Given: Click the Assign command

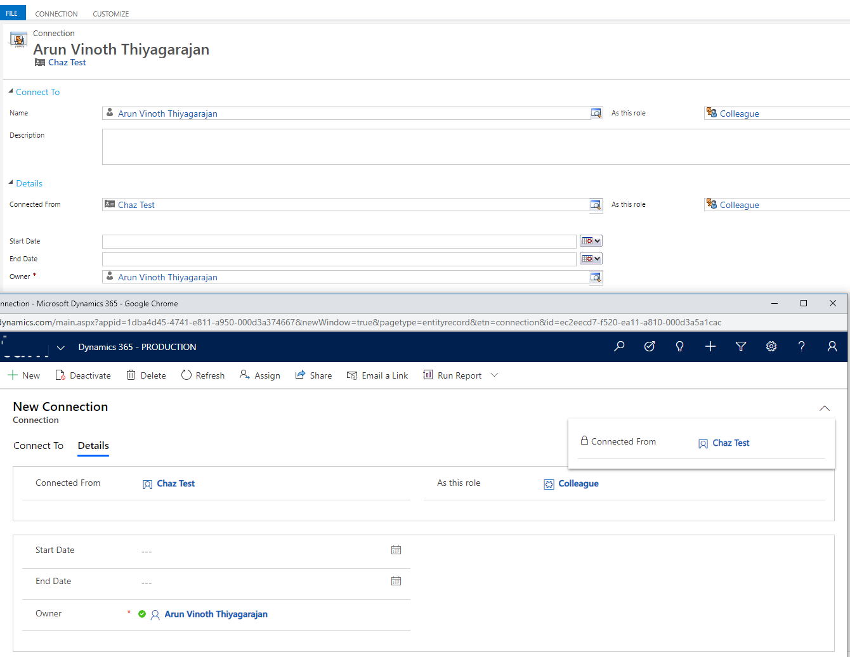Looking at the screenshot, I should (260, 375).
